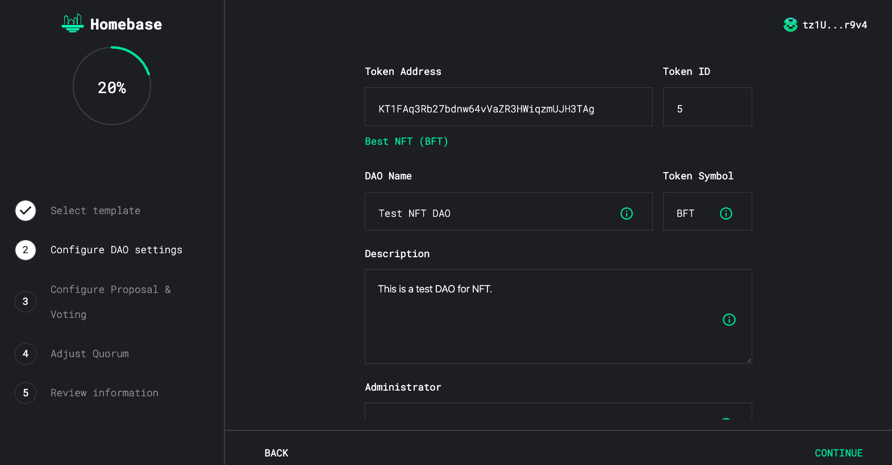This screenshot has width=892, height=465.
Task: Click info icon in DAO Name field
Action: 626,213
